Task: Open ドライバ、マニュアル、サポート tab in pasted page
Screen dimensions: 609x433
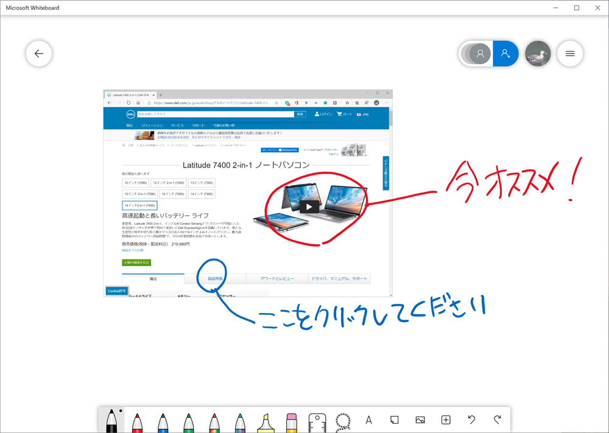Action: (x=339, y=279)
